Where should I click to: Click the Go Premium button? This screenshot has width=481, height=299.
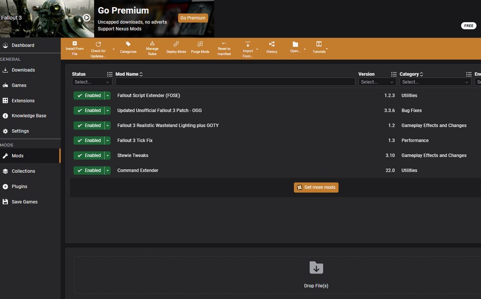[x=193, y=18]
